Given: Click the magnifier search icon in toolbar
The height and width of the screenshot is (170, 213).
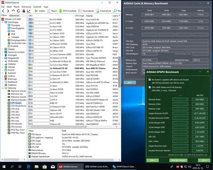Looking at the screenshot, I should pyautogui.click(x=115, y=11).
